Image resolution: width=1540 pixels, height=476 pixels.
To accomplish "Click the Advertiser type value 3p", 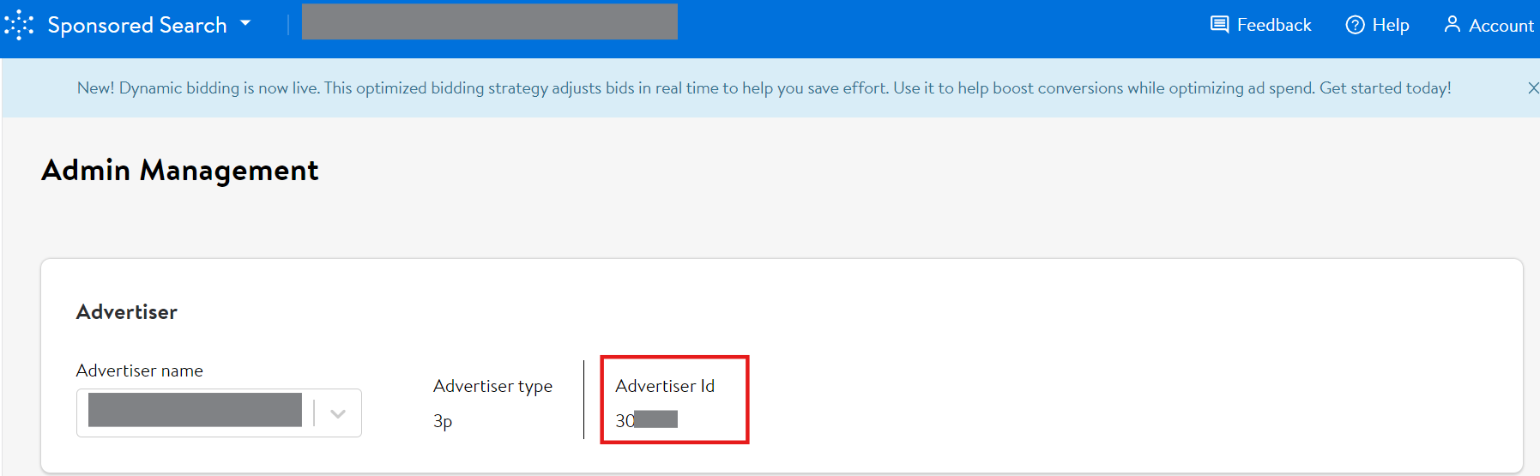I will tap(443, 421).
